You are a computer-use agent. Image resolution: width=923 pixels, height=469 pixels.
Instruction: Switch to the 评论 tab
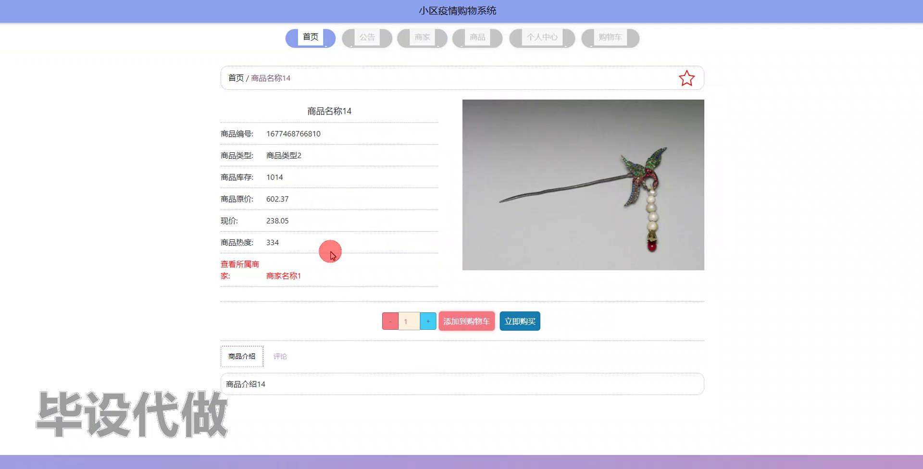click(x=280, y=356)
